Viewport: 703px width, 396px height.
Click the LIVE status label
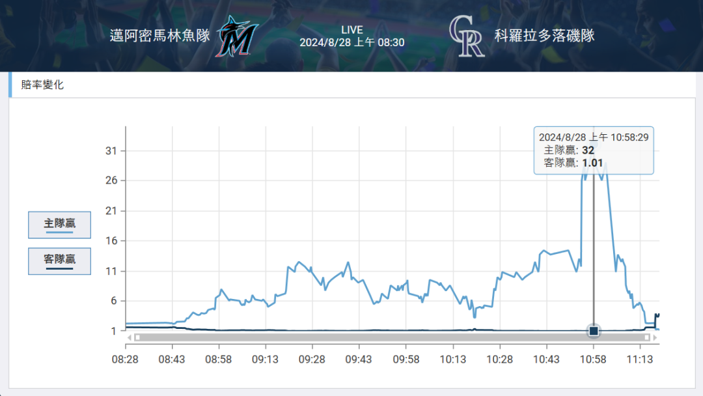(x=352, y=29)
